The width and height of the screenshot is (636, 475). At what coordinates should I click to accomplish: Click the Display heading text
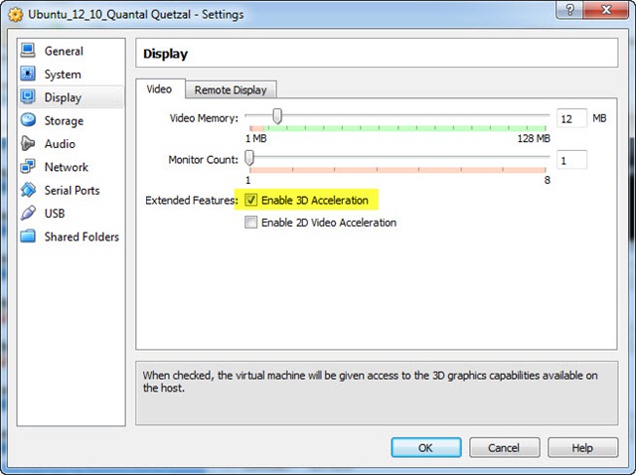tap(166, 54)
